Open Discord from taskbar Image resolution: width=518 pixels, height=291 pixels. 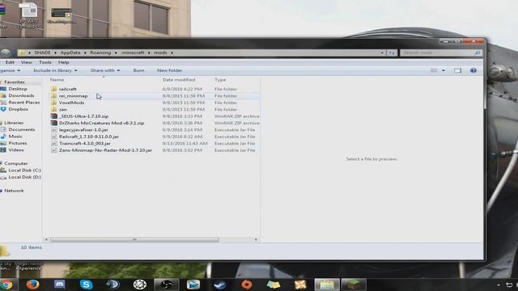(x=59, y=285)
